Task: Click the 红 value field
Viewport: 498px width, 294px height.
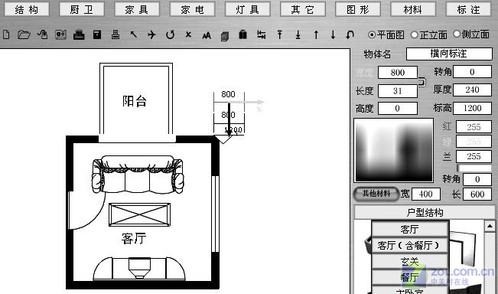Action: [474, 127]
